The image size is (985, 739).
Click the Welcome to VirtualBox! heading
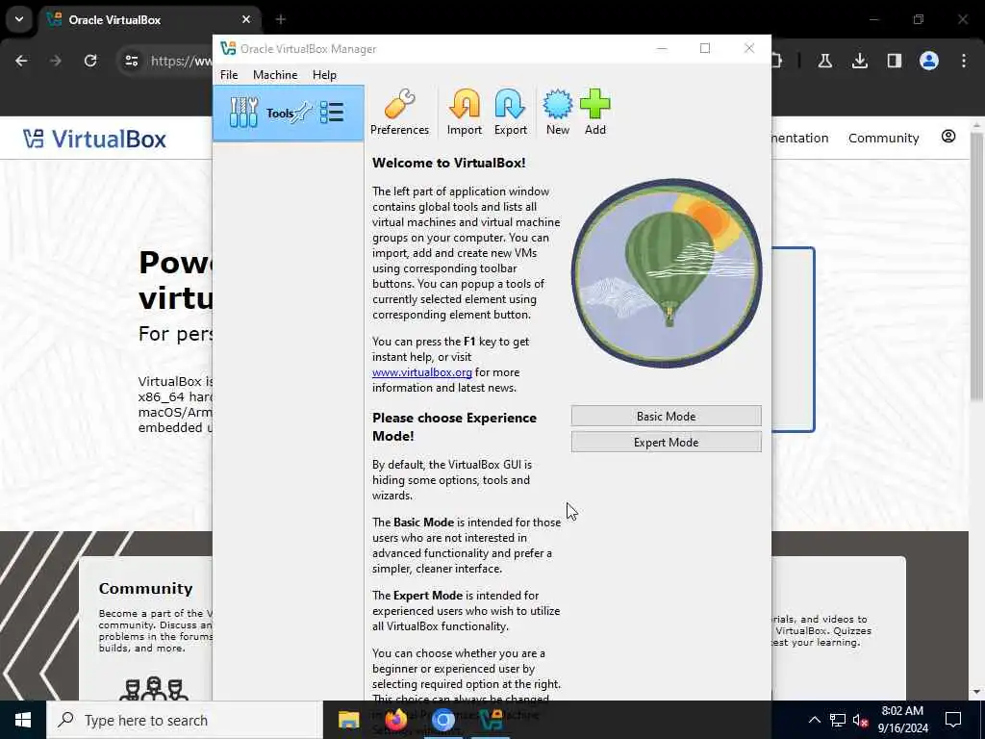click(448, 163)
